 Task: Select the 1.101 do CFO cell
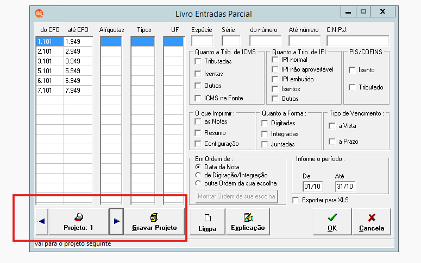[50, 42]
